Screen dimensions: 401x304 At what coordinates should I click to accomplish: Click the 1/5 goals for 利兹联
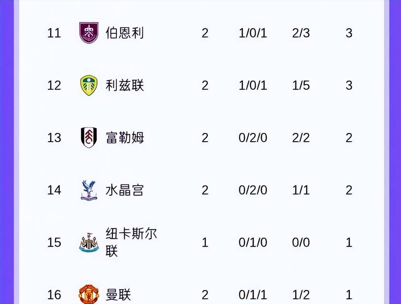tap(301, 85)
